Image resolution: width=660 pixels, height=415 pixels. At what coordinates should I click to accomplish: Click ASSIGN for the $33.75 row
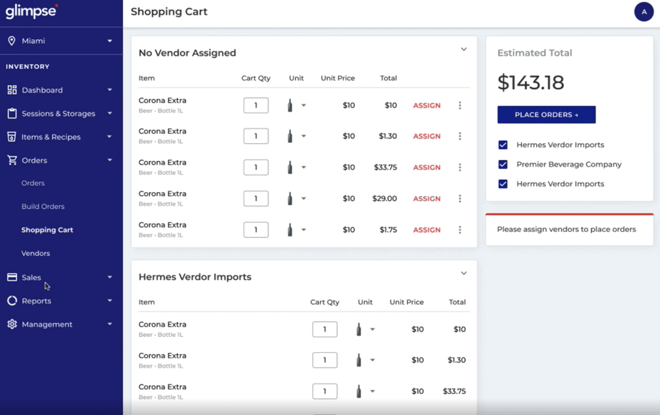427,167
